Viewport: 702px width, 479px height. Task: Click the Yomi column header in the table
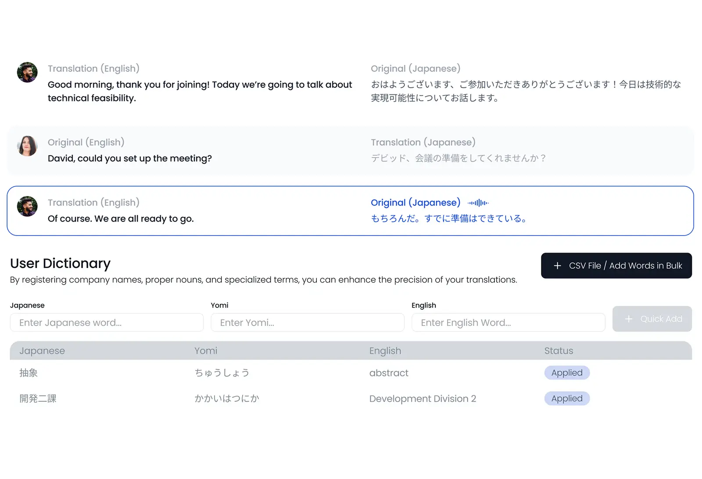pyautogui.click(x=206, y=351)
